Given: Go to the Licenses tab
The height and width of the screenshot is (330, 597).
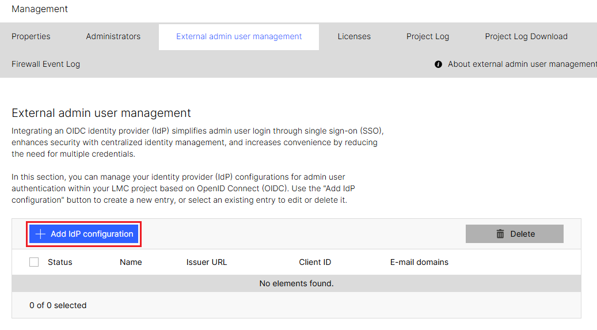Looking at the screenshot, I should coord(354,36).
